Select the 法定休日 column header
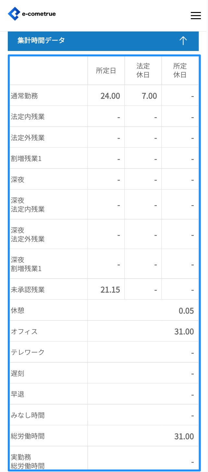 143,70
